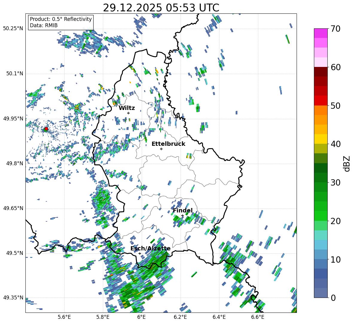Click the Ettelbruck city cross marker
This screenshot has width=354, height=323.
pos(161,149)
